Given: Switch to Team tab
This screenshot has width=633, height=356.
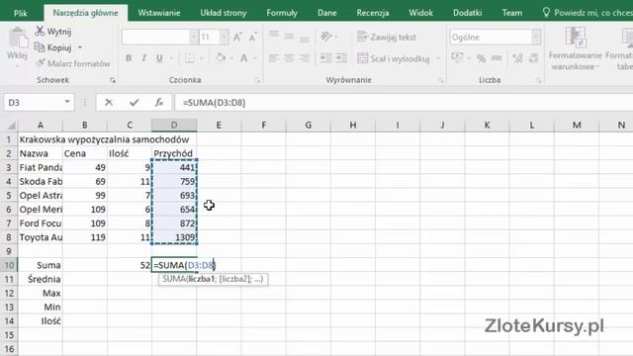Looking at the screenshot, I should click(x=512, y=13).
